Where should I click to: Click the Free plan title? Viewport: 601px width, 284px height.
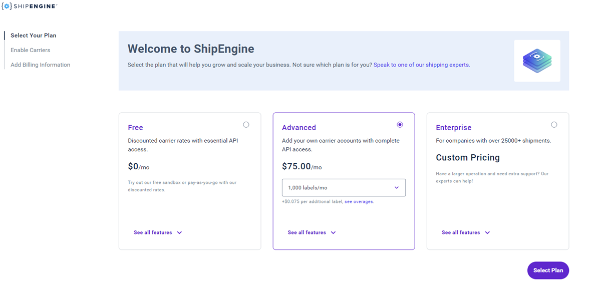(x=135, y=128)
